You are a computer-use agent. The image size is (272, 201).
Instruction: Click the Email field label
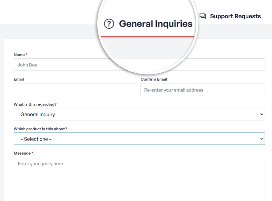click(19, 79)
